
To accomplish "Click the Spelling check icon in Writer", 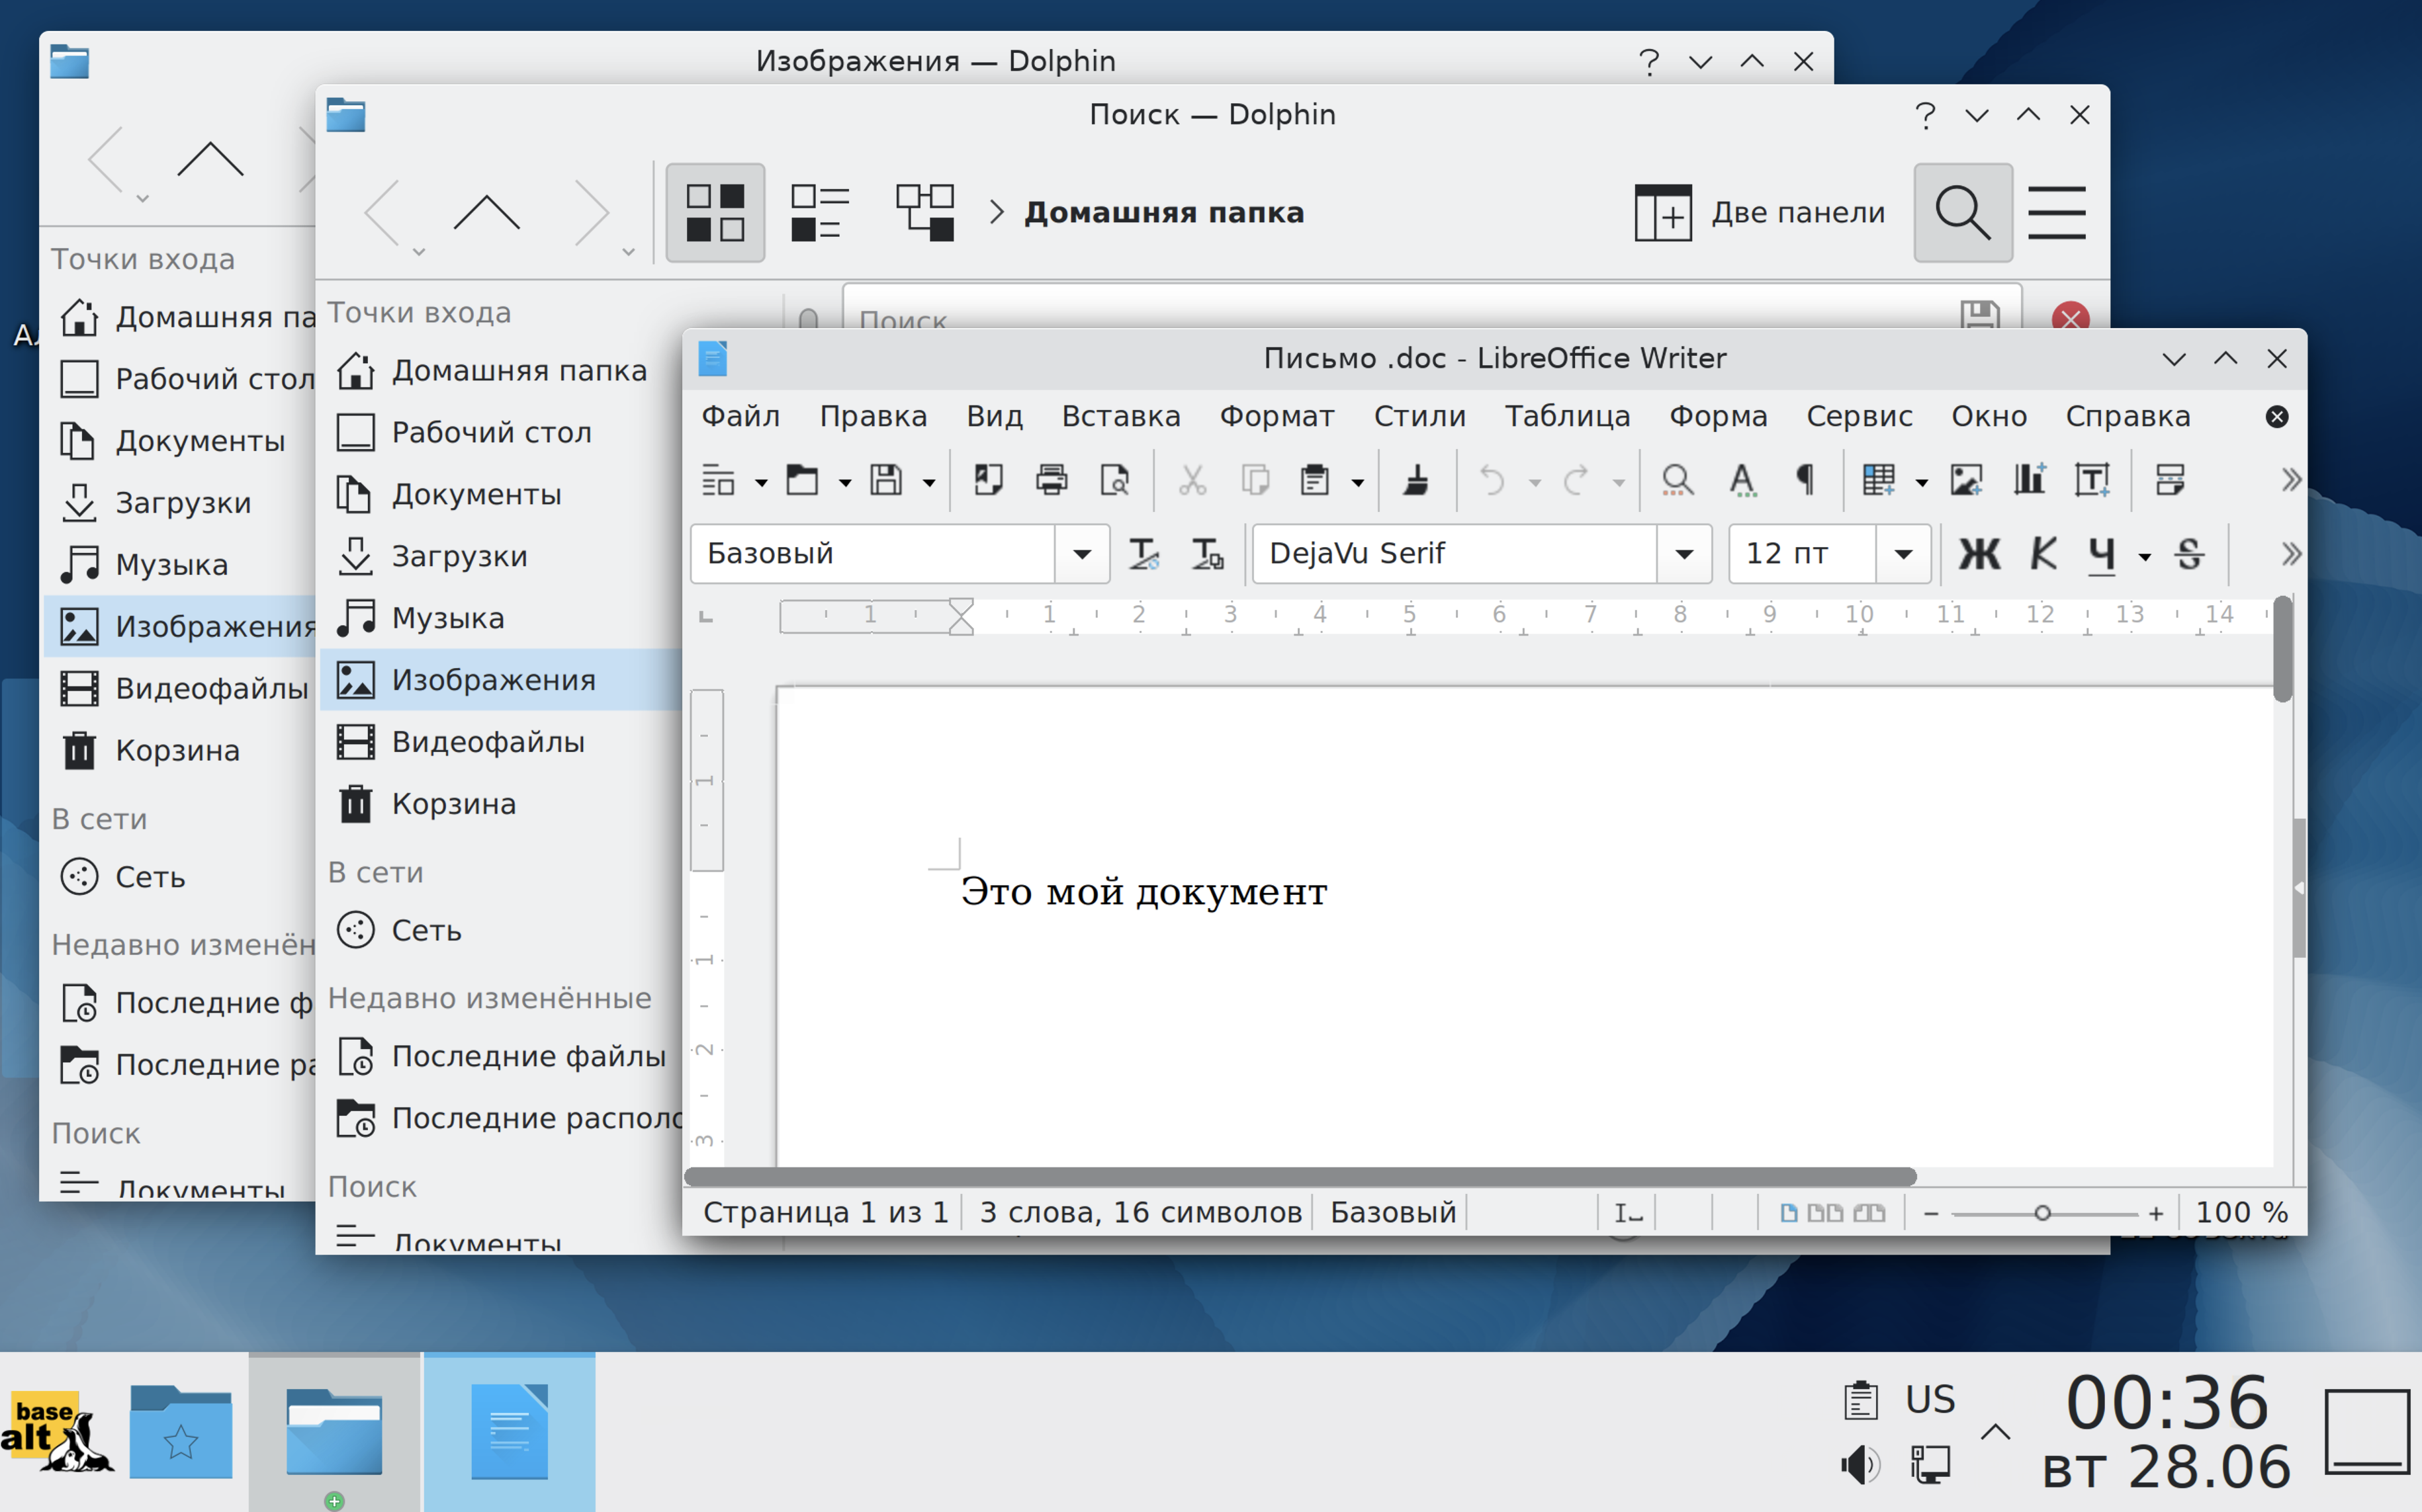I will (1742, 481).
